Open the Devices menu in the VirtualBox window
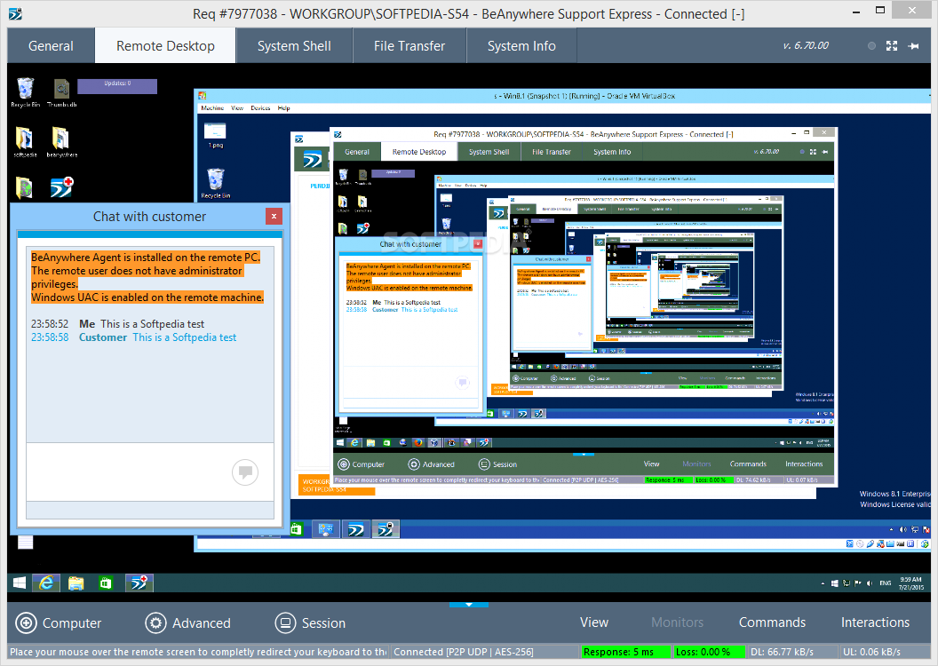Screen dimensions: 938x666 260,108
